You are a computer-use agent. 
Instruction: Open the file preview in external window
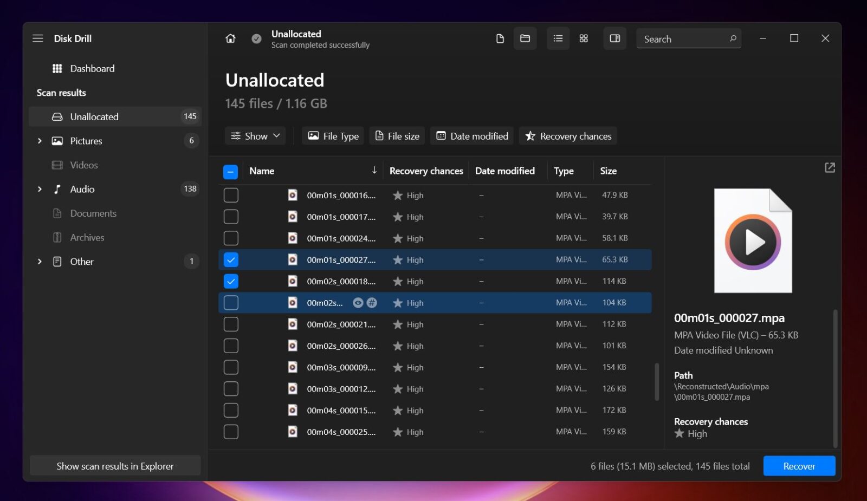tap(830, 168)
